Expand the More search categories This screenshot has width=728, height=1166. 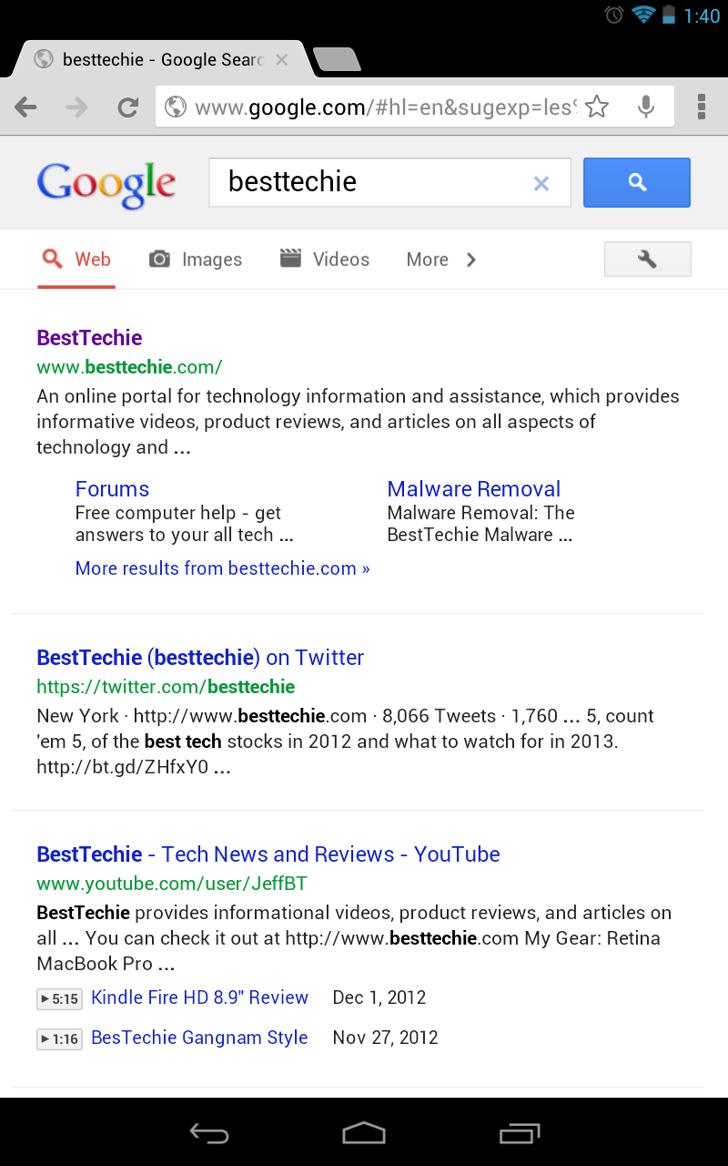pos(440,260)
